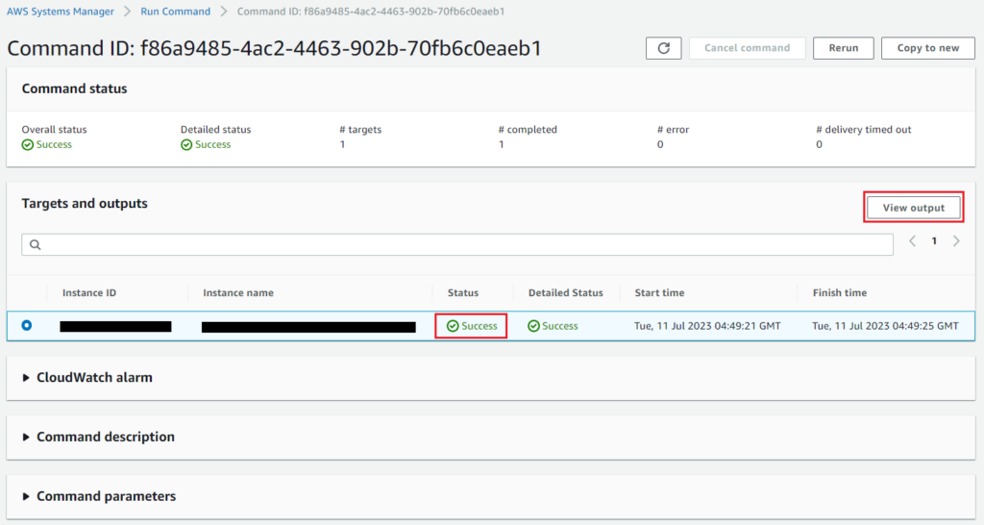Click the View output button
The image size is (984, 525).
[x=913, y=208]
